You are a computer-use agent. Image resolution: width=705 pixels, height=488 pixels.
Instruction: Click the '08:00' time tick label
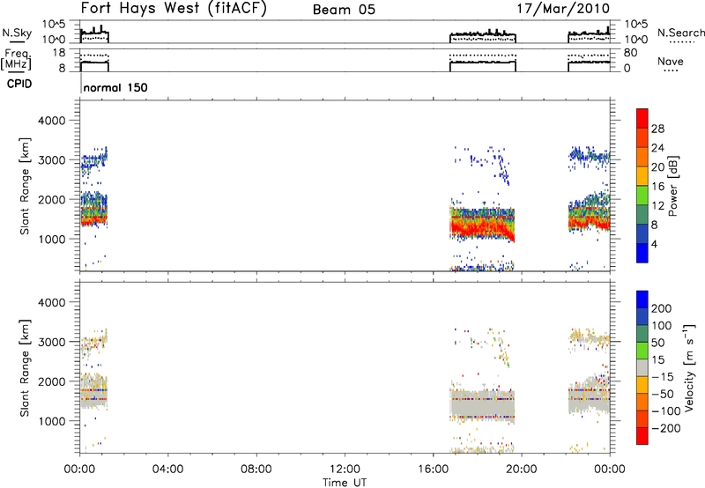tap(256, 470)
